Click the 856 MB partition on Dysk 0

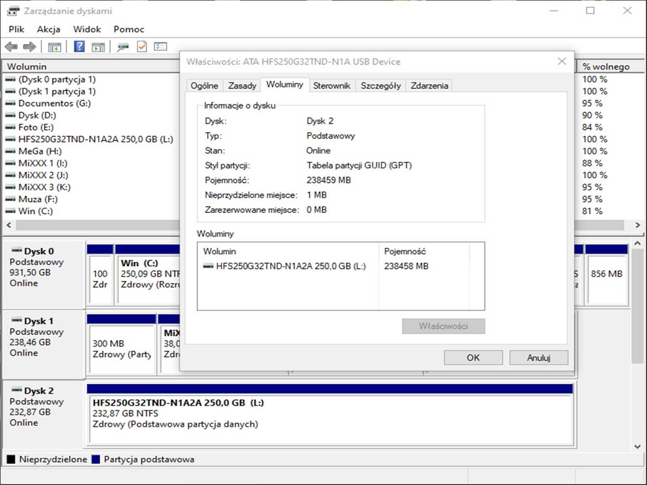coord(607,275)
